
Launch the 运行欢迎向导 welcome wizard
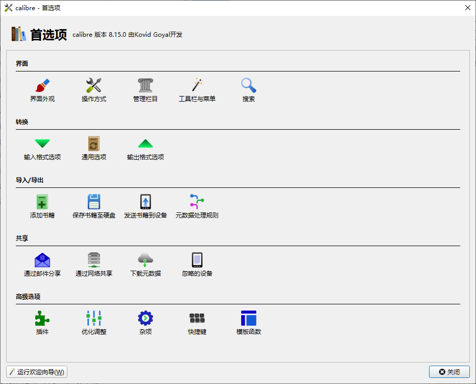click(x=36, y=372)
